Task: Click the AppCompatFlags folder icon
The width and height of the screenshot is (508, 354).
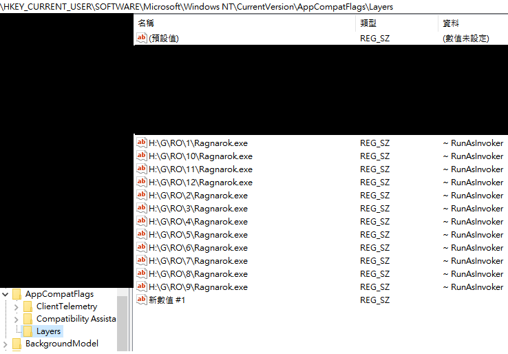Action: pyautogui.click(x=17, y=294)
